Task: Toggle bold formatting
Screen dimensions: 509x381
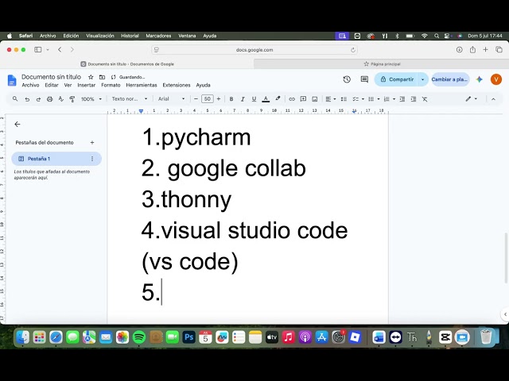Action: click(231, 98)
